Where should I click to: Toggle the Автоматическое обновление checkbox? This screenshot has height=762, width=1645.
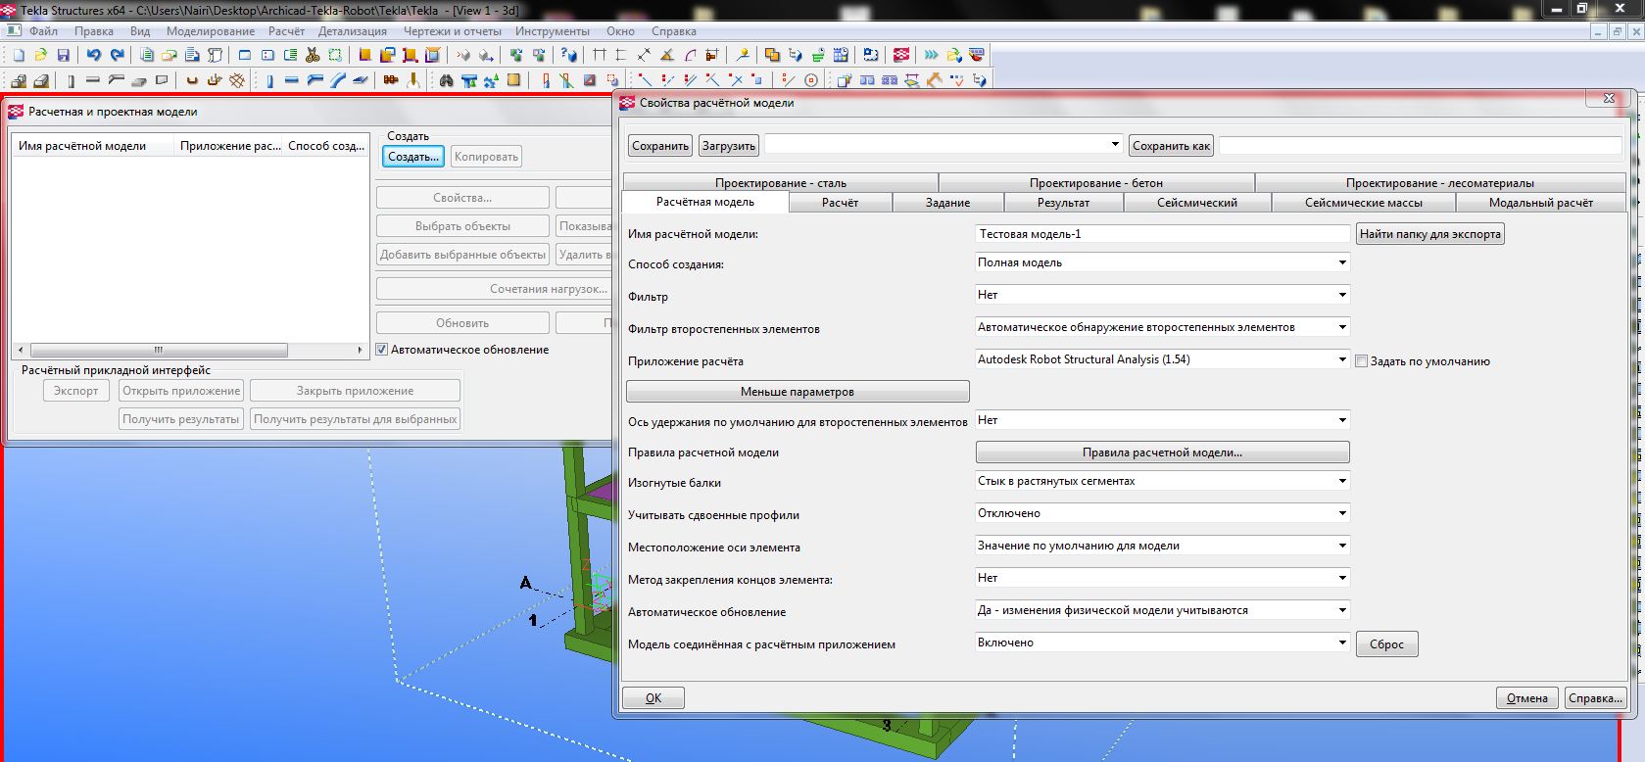[383, 350]
